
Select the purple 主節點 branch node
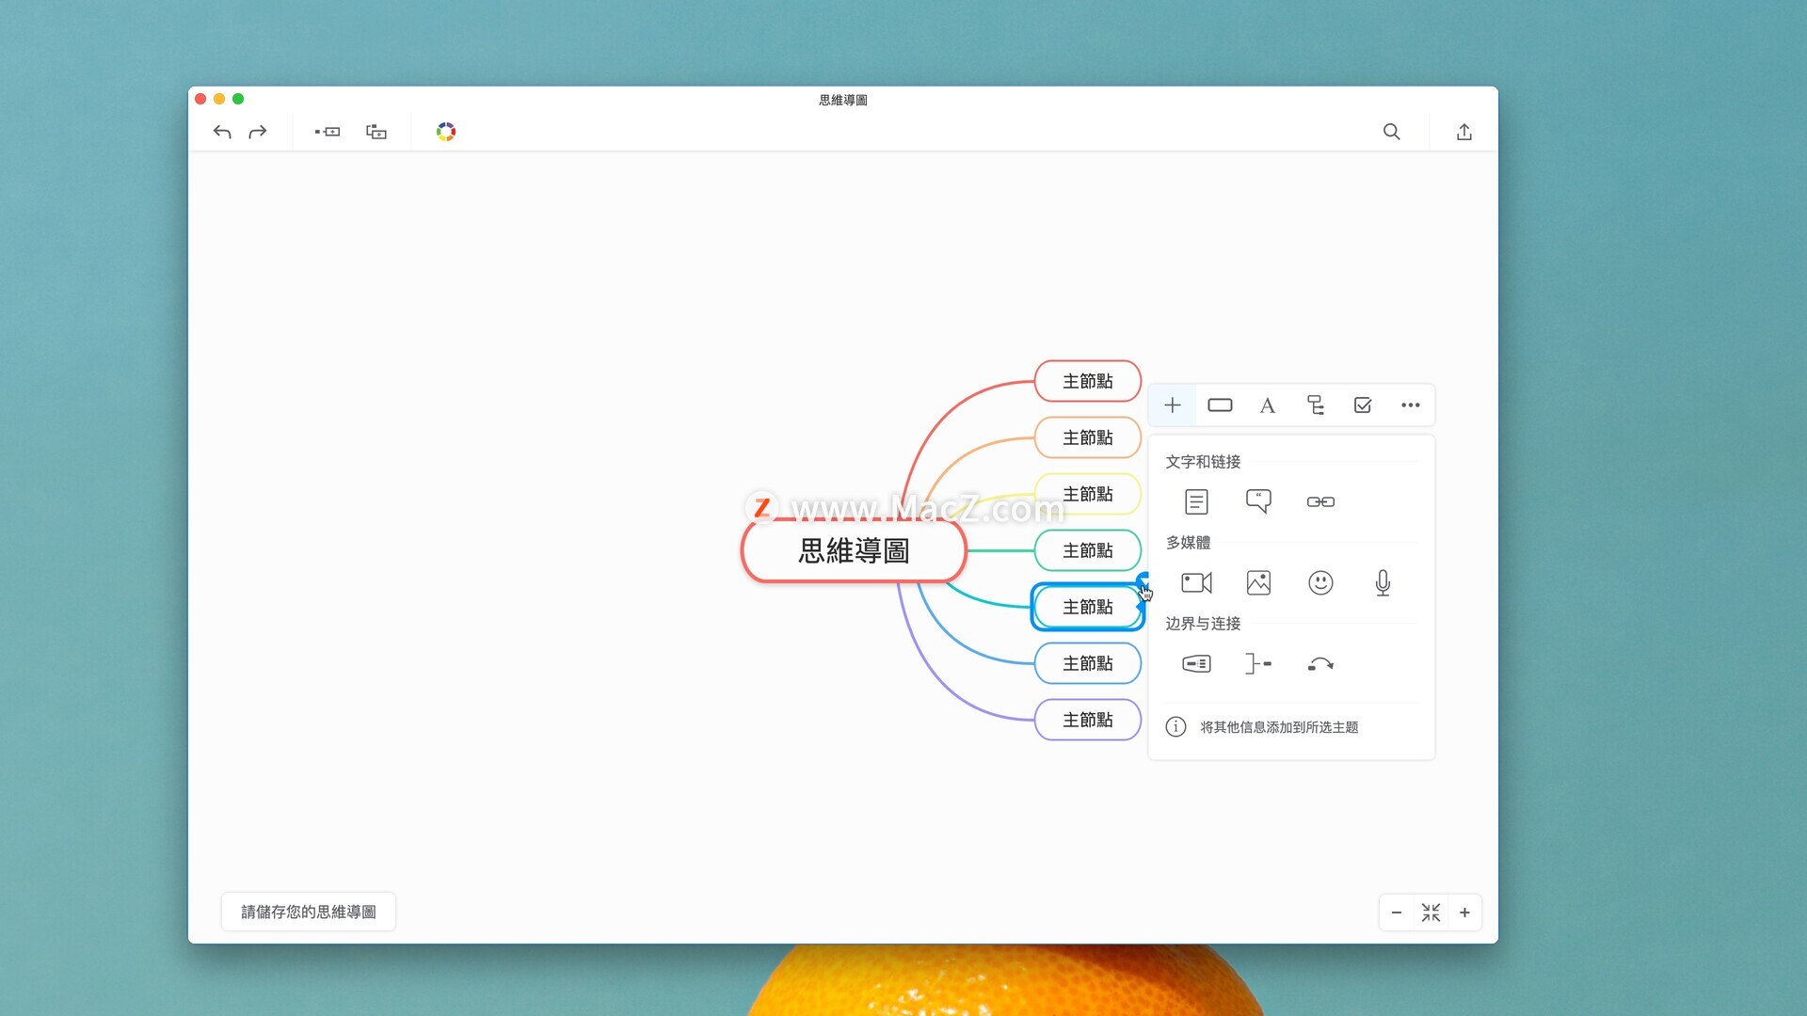pos(1087,720)
